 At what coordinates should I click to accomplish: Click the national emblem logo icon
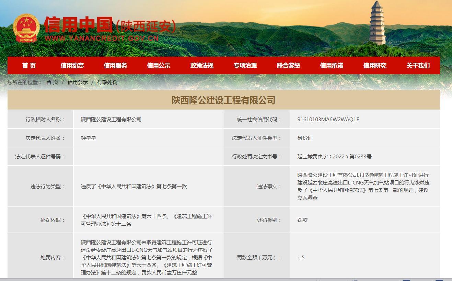pos(26,28)
